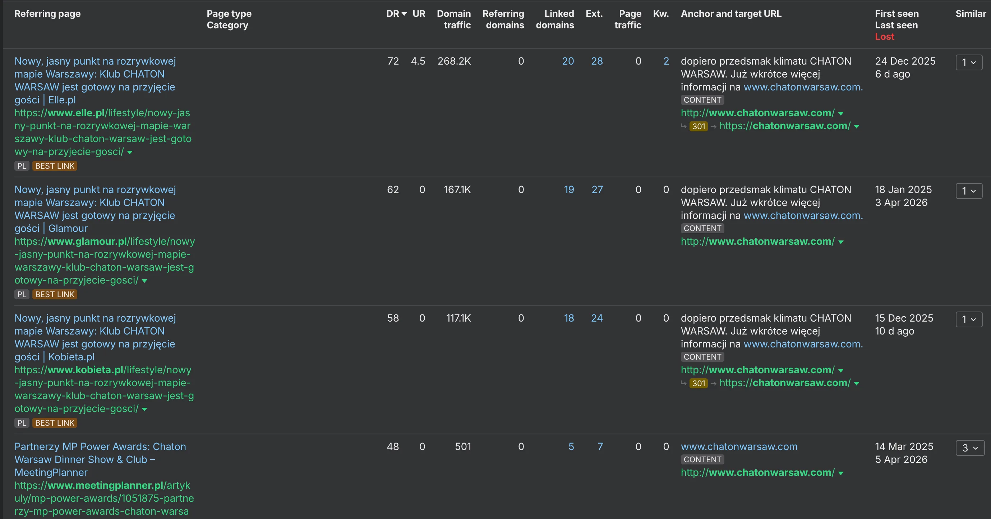Expand target URL dropdown arrow in Elle.pl row

tap(840, 114)
